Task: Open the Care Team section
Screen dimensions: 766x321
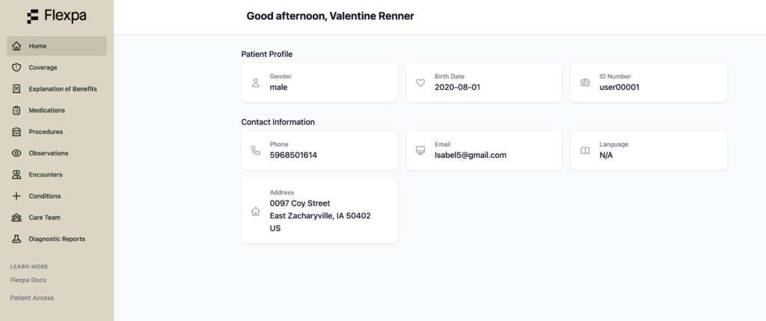Action: 45,218
